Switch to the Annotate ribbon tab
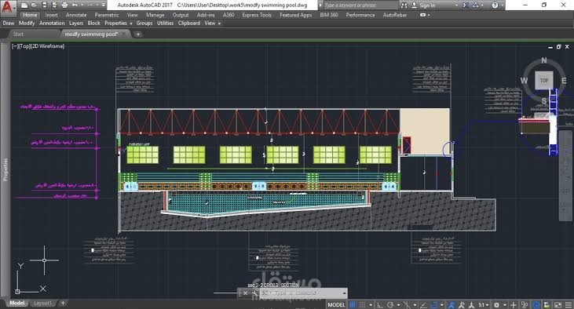 76,15
